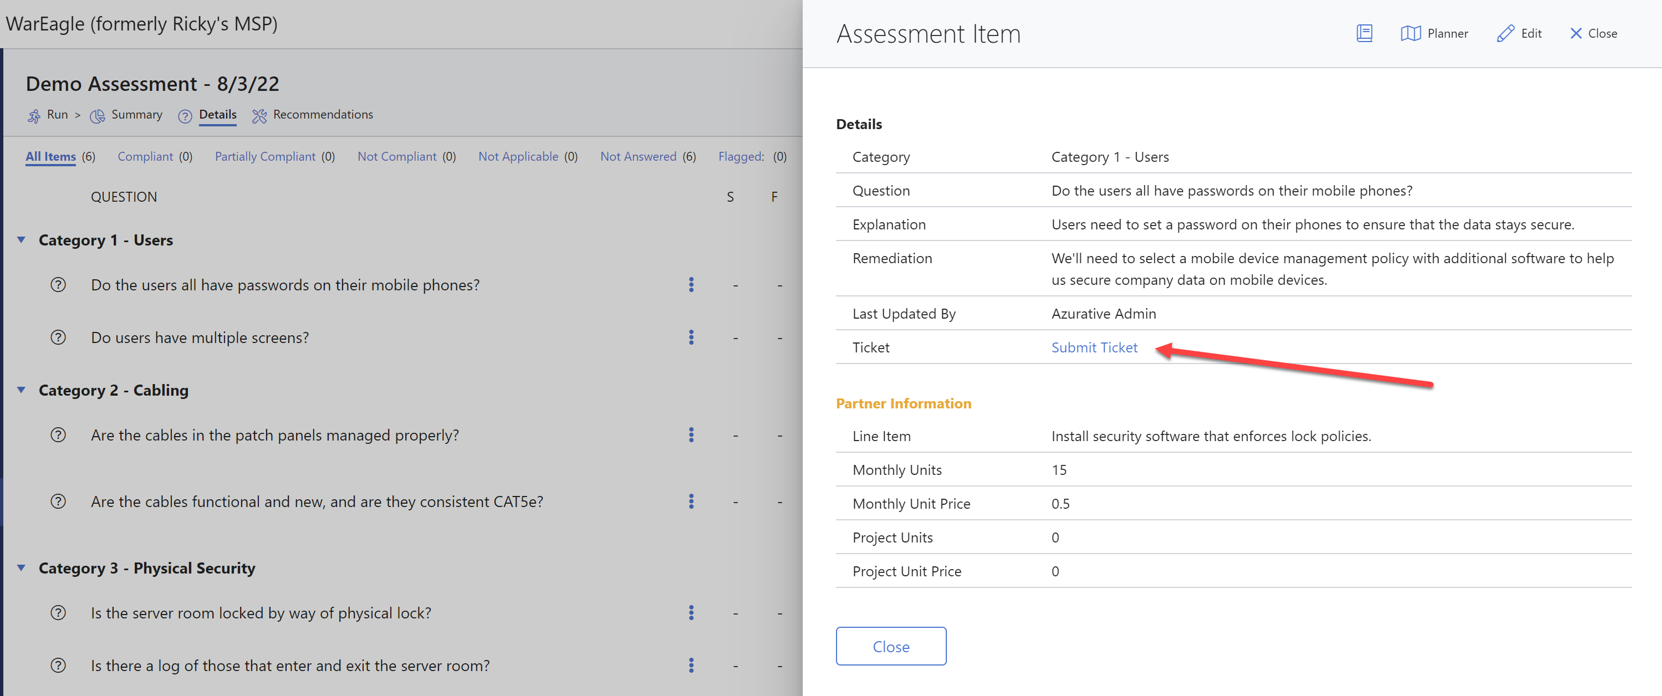1662x696 pixels.
Task: Click the S column header
Action: [x=730, y=197]
